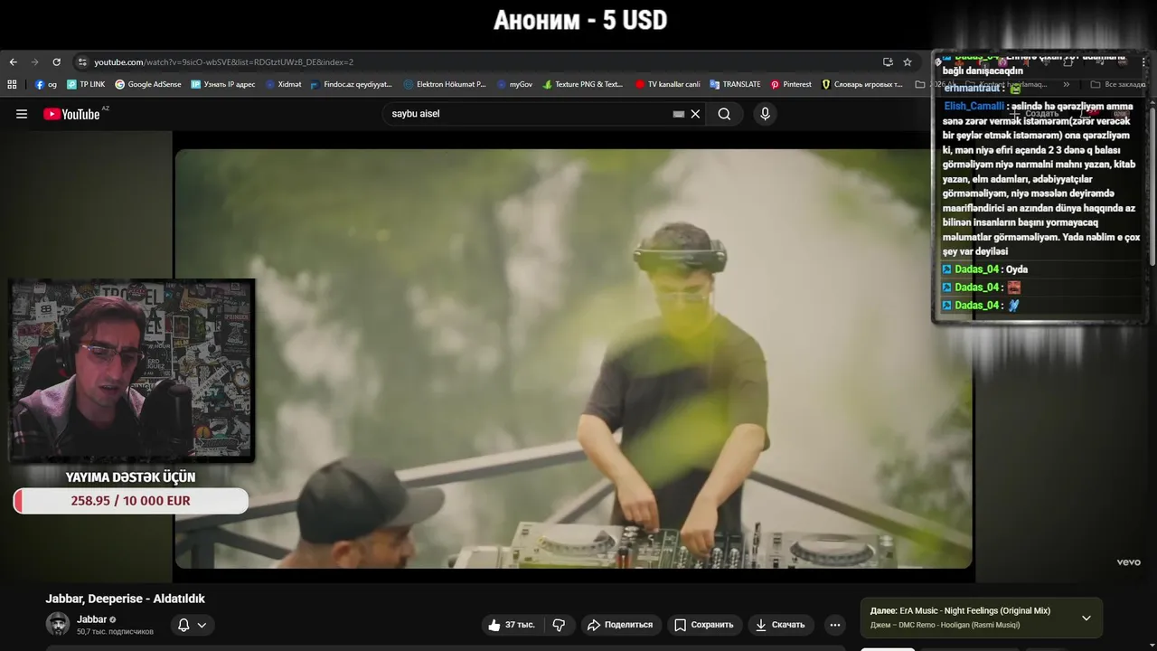Click the youtube.com address bar URL
The height and width of the screenshot is (651, 1157).
[223, 62]
